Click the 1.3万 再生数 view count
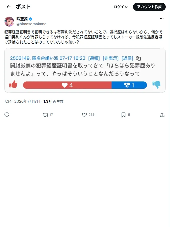This screenshot has width=170, height=227. pyautogui.click(x=53, y=101)
